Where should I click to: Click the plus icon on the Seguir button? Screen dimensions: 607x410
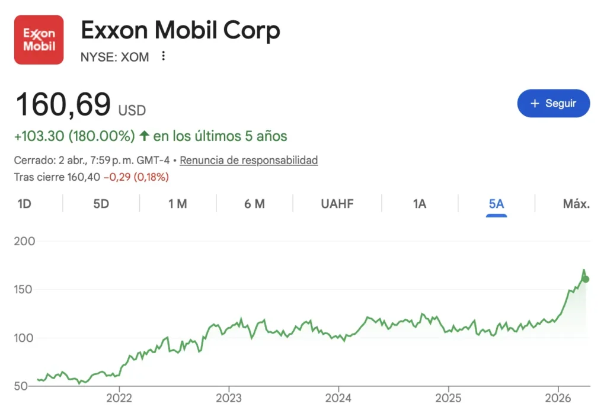coord(535,103)
